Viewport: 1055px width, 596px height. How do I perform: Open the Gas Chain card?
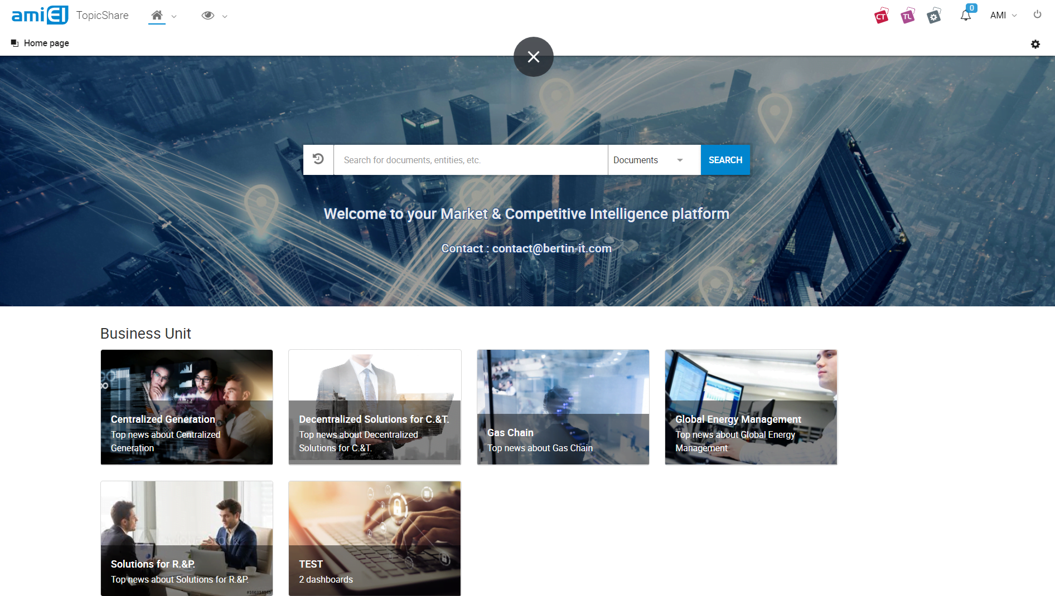pos(563,407)
